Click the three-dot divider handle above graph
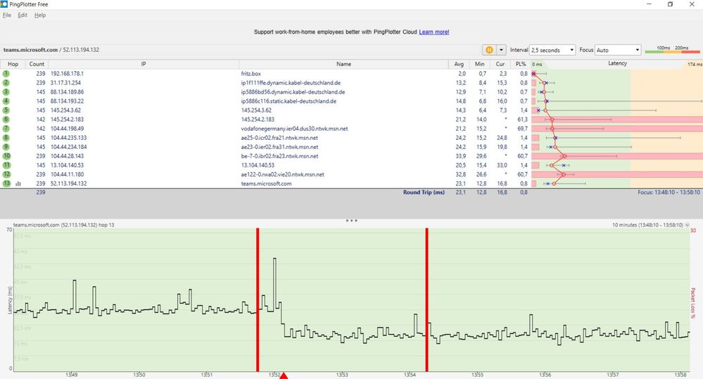The height and width of the screenshot is (379, 703). click(x=352, y=220)
